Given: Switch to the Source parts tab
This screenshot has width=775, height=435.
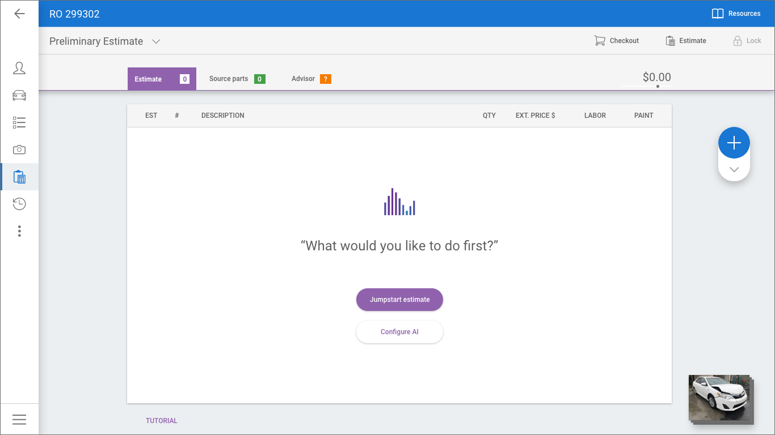Looking at the screenshot, I should [x=237, y=79].
